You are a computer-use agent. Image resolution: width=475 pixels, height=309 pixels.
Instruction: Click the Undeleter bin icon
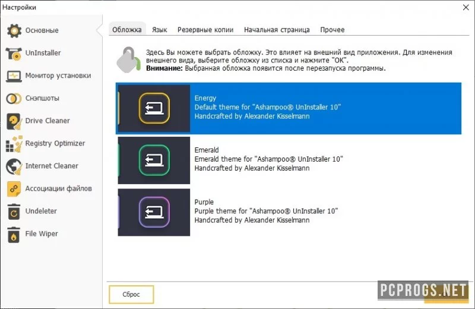point(14,212)
